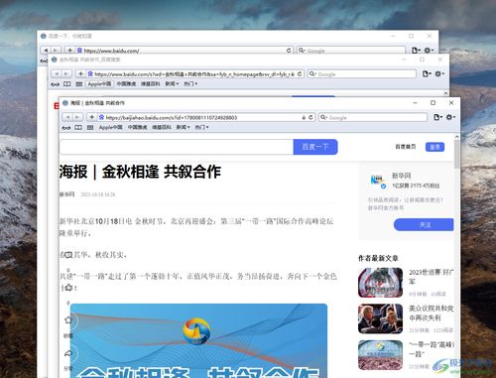Click the blue 登录 login button
Screen dimensions: 496x378
click(434, 147)
